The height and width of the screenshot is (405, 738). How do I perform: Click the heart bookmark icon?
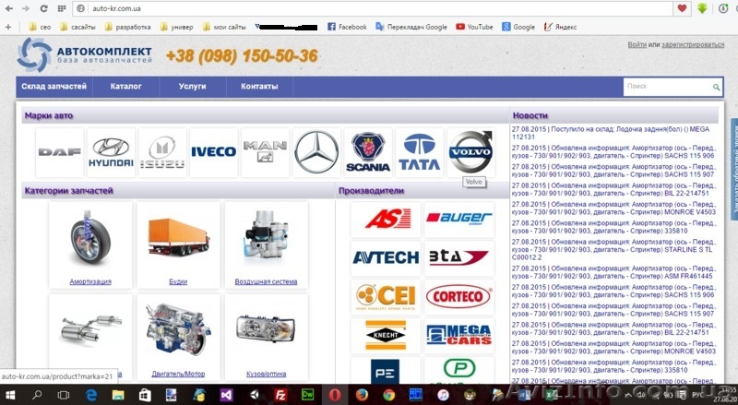[682, 8]
